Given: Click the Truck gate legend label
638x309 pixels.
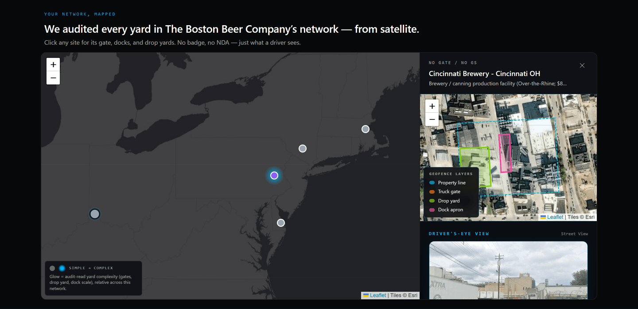Looking at the screenshot, I should click(449, 192).
